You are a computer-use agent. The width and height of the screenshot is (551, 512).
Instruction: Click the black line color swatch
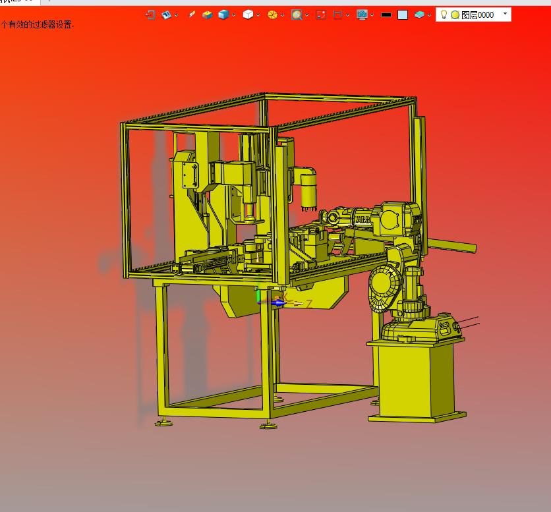(386, 14)
